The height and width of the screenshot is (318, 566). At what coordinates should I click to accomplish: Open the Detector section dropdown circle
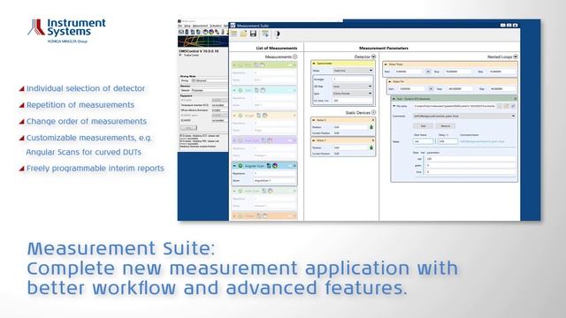tap(373, 57)
